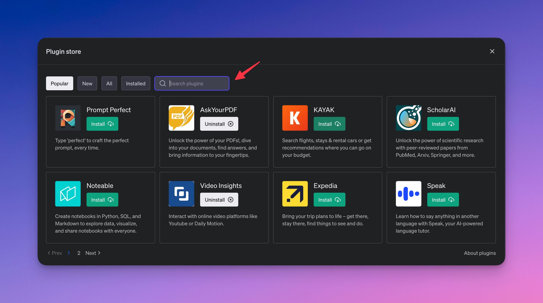This screenshot has width=543, height=303.
Task: Click the Prompt Perfect plugin logo
Action: click(68, 118)
